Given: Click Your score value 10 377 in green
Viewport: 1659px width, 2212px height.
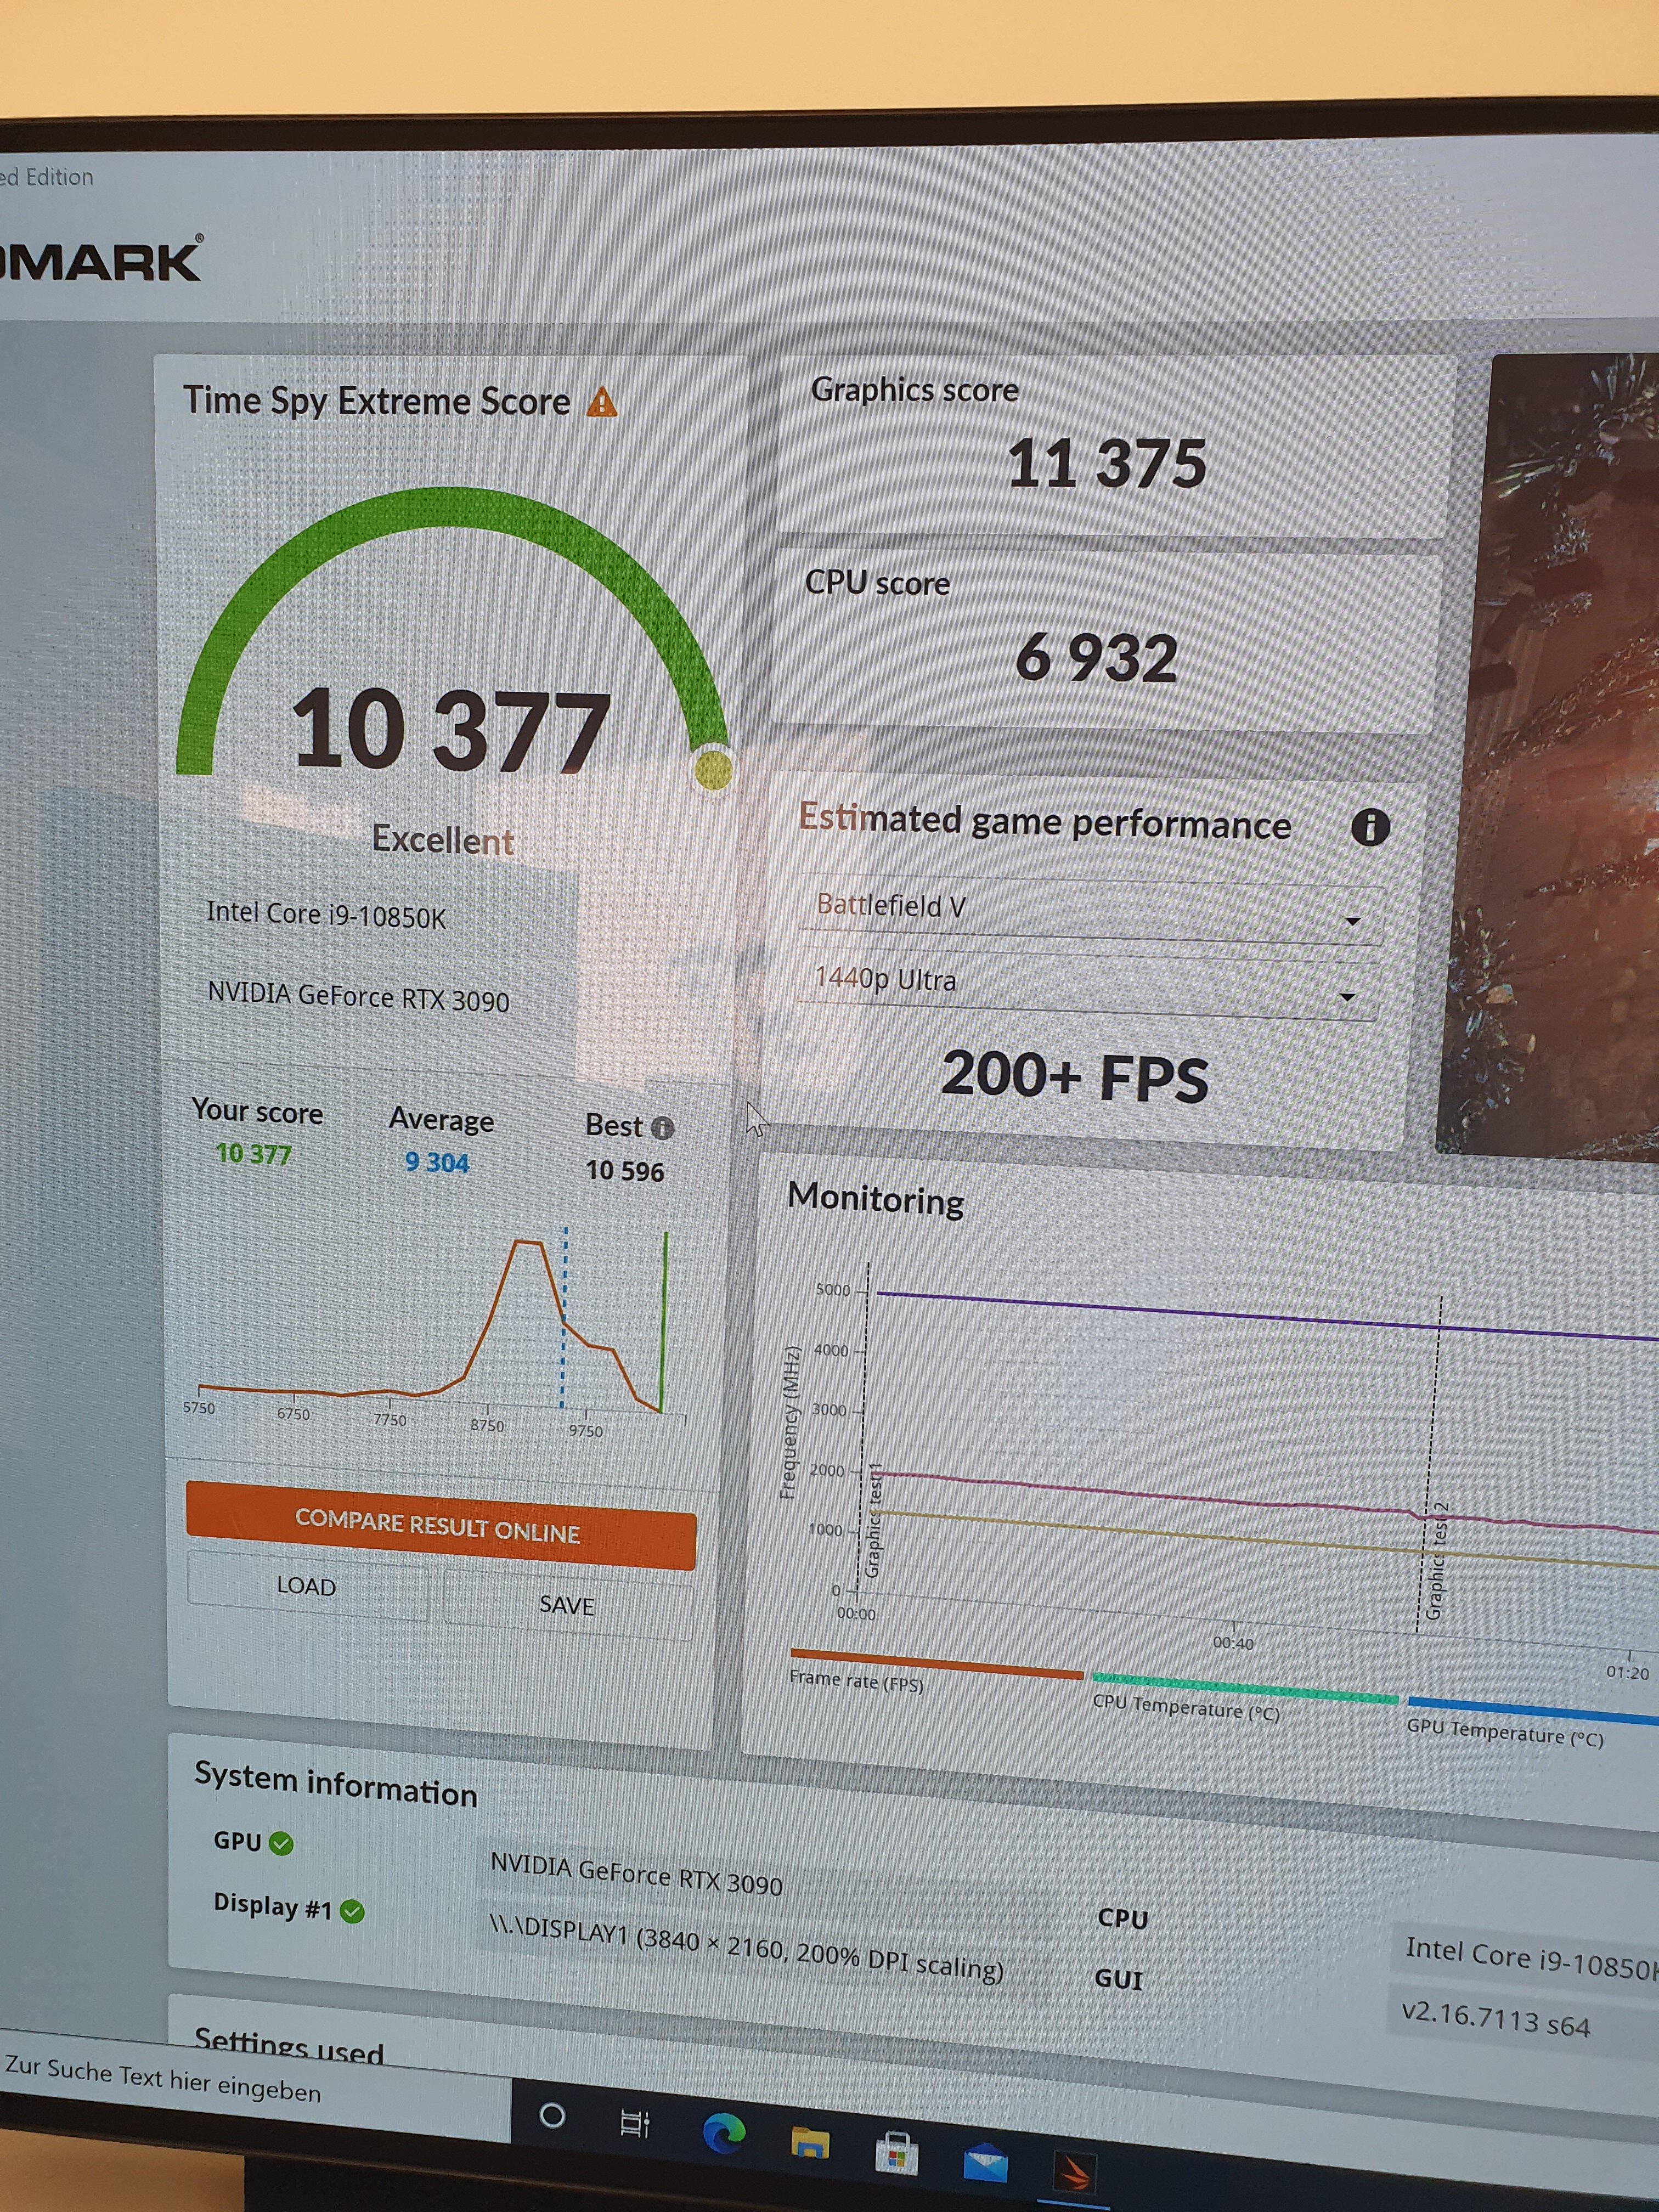Looking at the screenshot, I should coord(254,1154).
